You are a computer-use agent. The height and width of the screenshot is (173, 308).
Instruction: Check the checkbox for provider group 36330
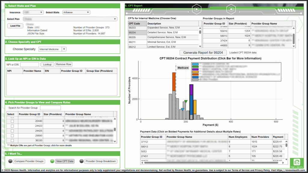click(12, 140)
